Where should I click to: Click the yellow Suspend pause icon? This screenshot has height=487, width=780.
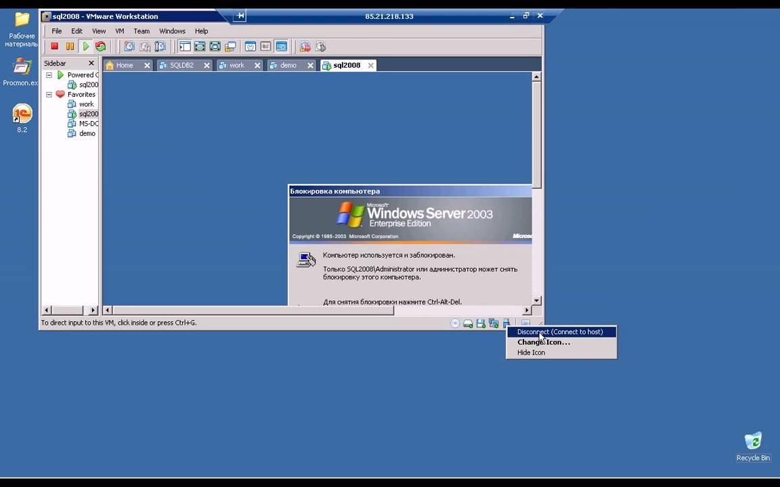pyautogui.click(x=70, y=46)
